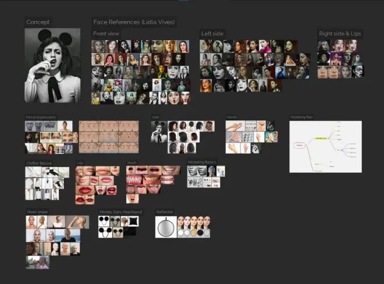Click the "Right side & Lips" label
Image resolution: width=384 pixels, height=284 pixels.
point(340,34)
